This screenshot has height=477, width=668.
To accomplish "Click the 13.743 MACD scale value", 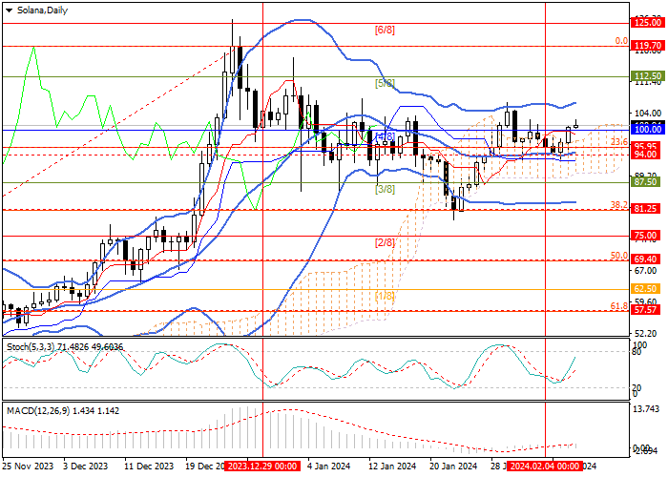I will click(x=646, y=409).
